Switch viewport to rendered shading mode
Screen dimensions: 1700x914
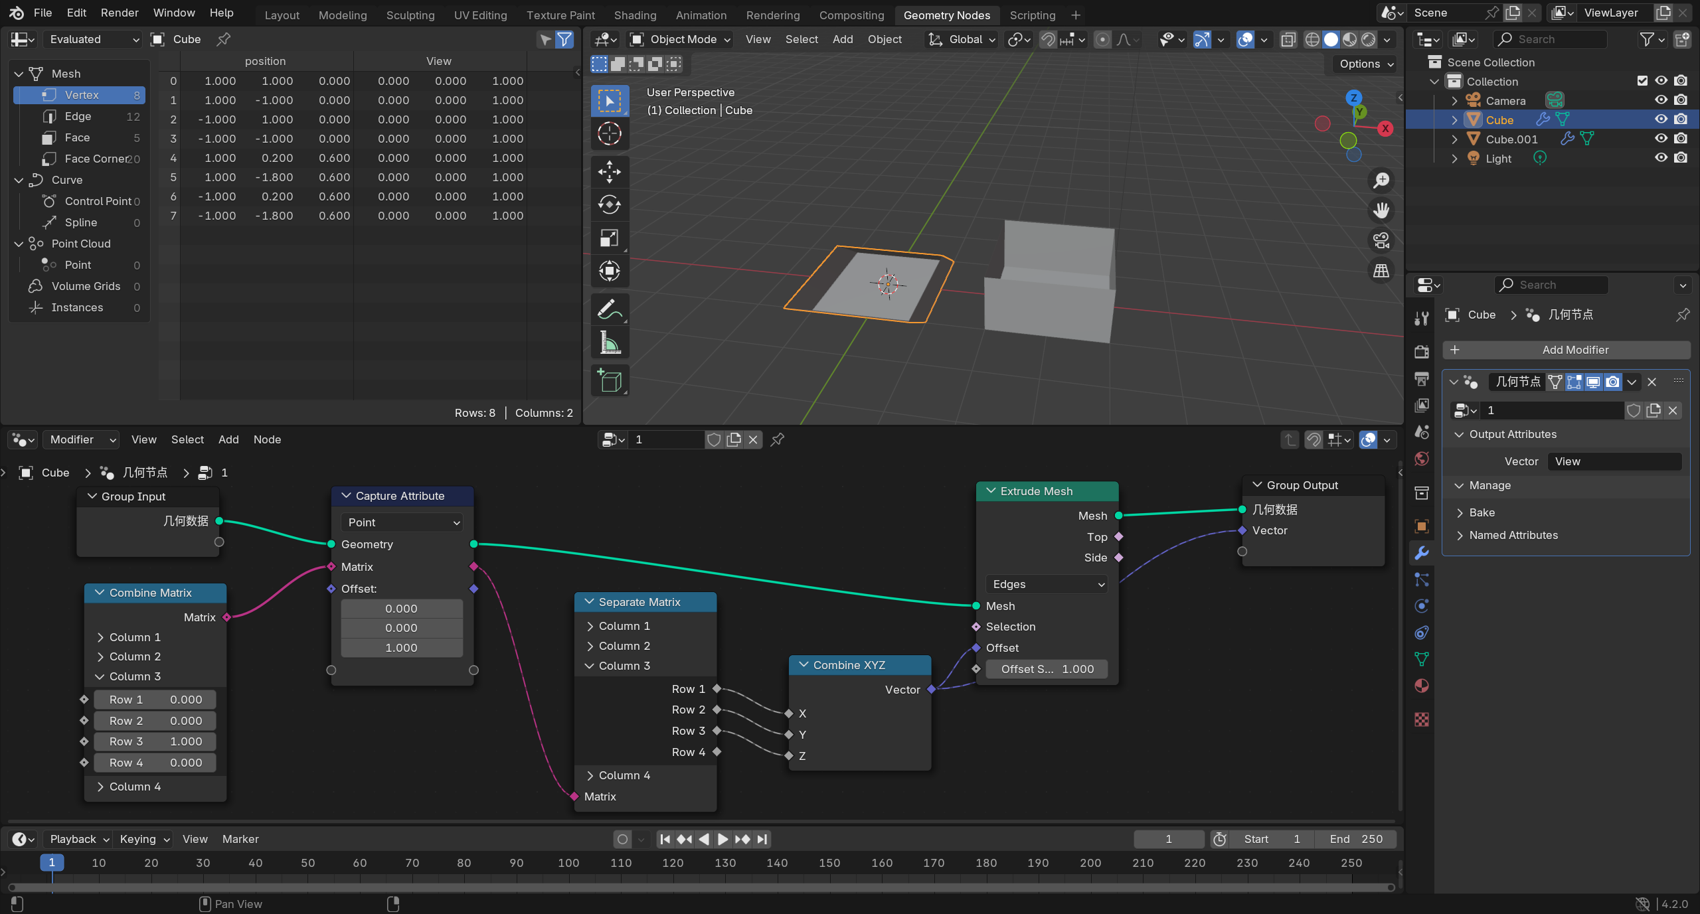point(1368,40)
